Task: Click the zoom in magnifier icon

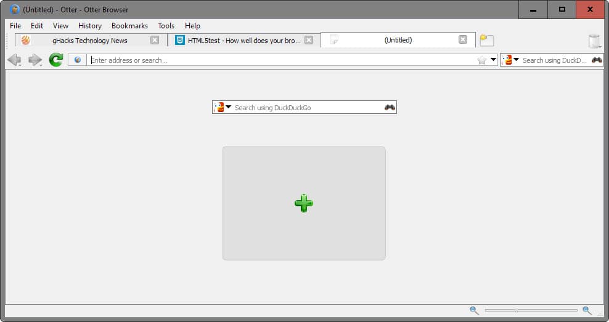Action: [x=587, y=311]
